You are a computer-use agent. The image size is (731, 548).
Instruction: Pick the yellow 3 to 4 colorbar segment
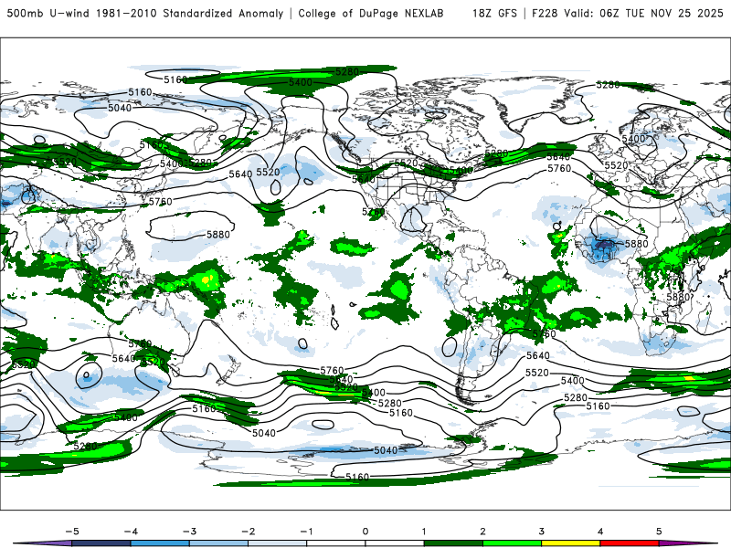pyautogui.click(x=571, y=543)
